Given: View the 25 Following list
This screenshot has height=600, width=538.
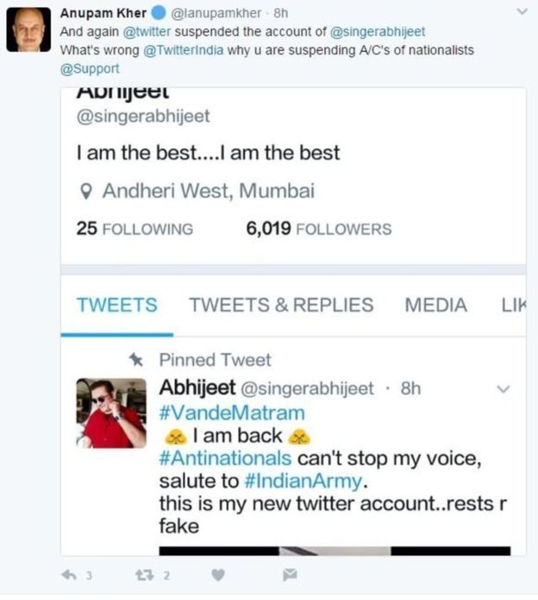Looking at the screenshot, I should point(134,229).
